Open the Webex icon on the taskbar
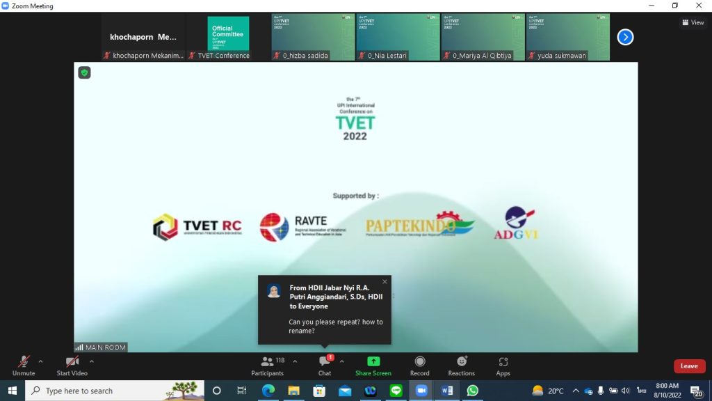The width and height of the screenshot is (712, 401). (370, 391)
